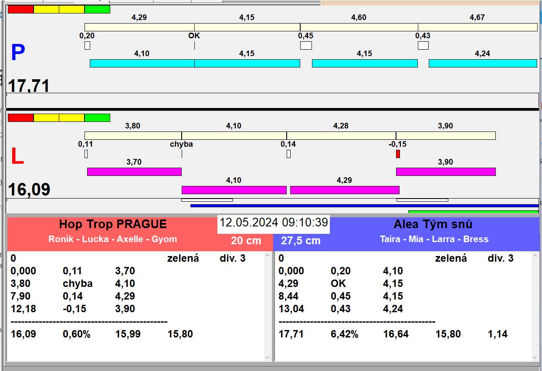Click the Alea Tým snů team header
542x371 pixels.
(433, 225)
